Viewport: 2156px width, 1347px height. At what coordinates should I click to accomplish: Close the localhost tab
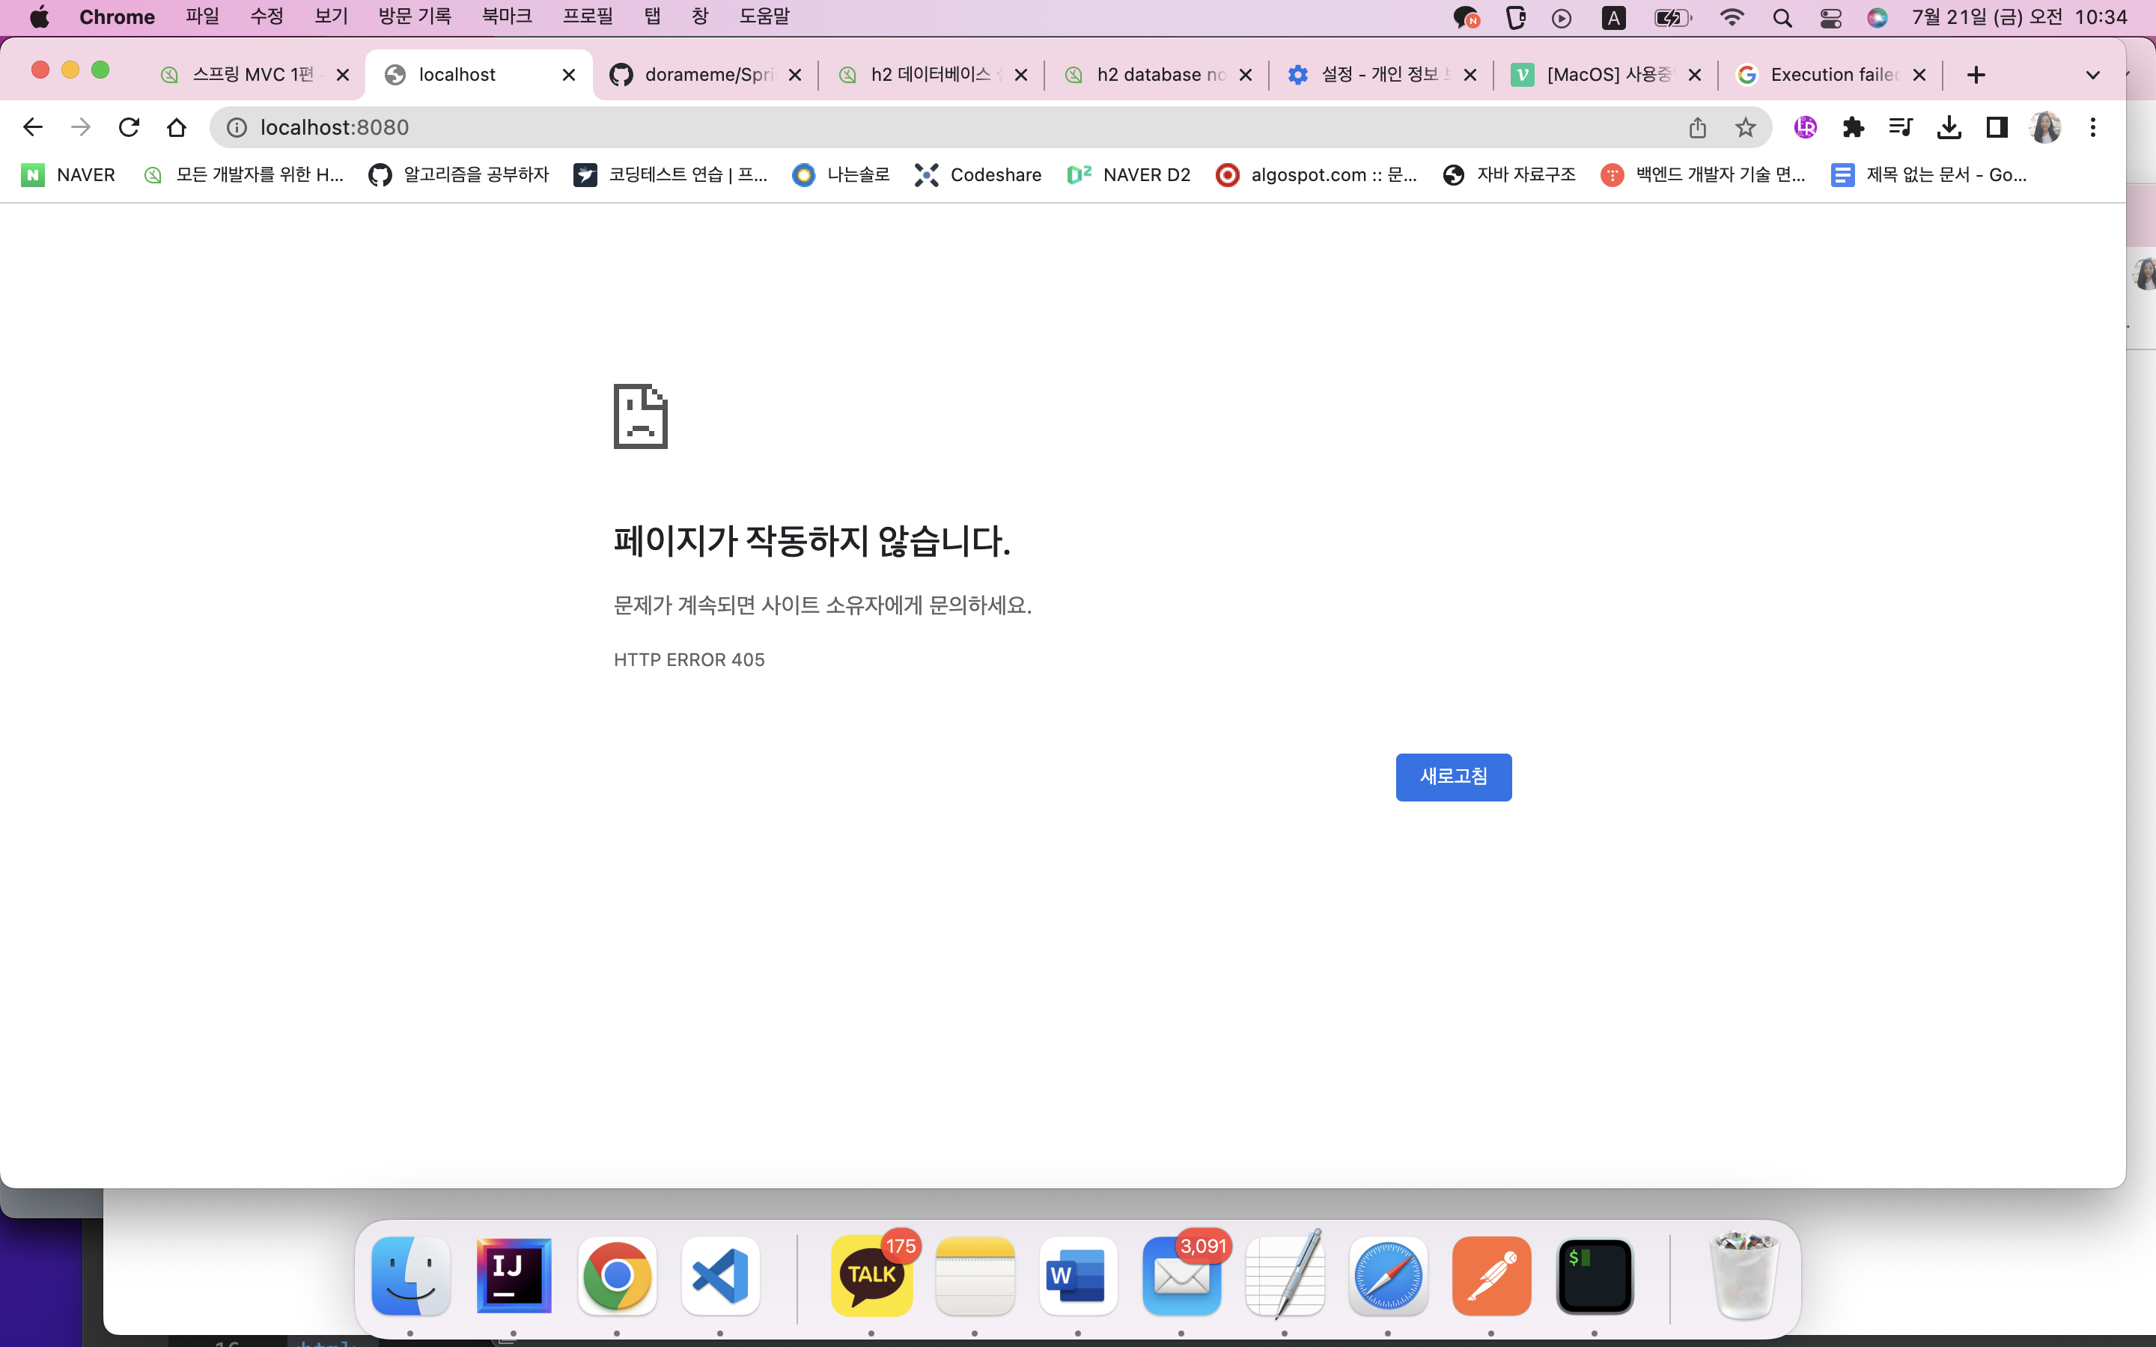pyautogui.click(x=568, y=75)
